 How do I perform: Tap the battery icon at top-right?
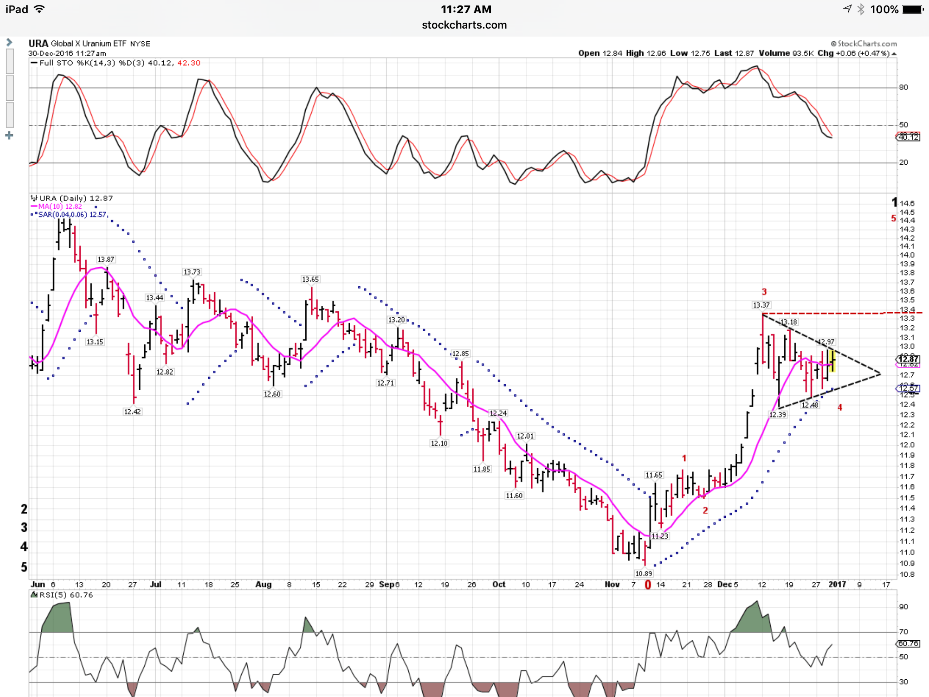912,9
